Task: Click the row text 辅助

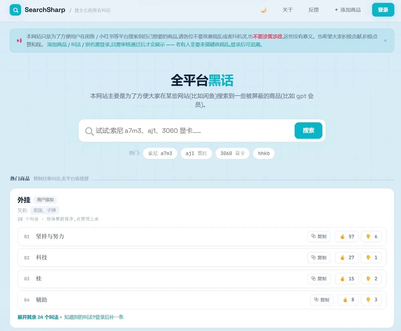Action: 42,300
